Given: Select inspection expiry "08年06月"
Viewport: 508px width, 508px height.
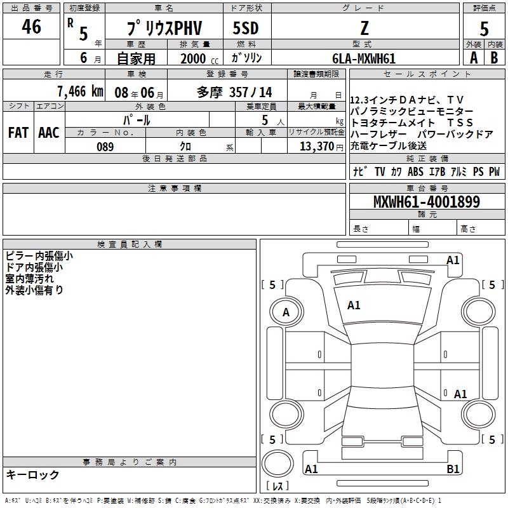Looking at the screenshot, I should pyautogui.click(x=139, y=93).
